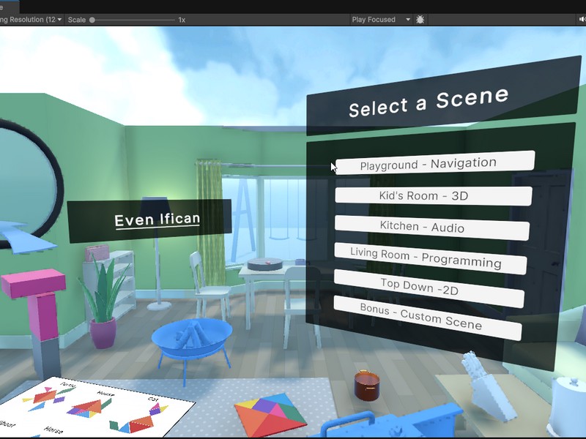Load the Playground - Navigation scene
The image size is (586, 439).
(x=434, y=163)
